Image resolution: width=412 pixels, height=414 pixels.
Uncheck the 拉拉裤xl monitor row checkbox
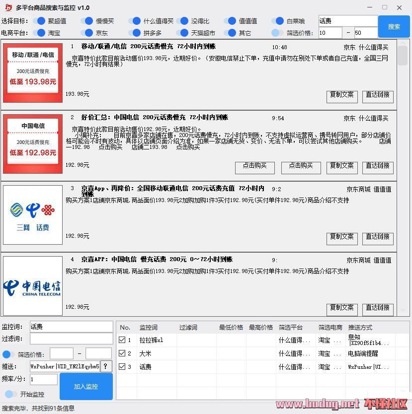coord(122,340)
